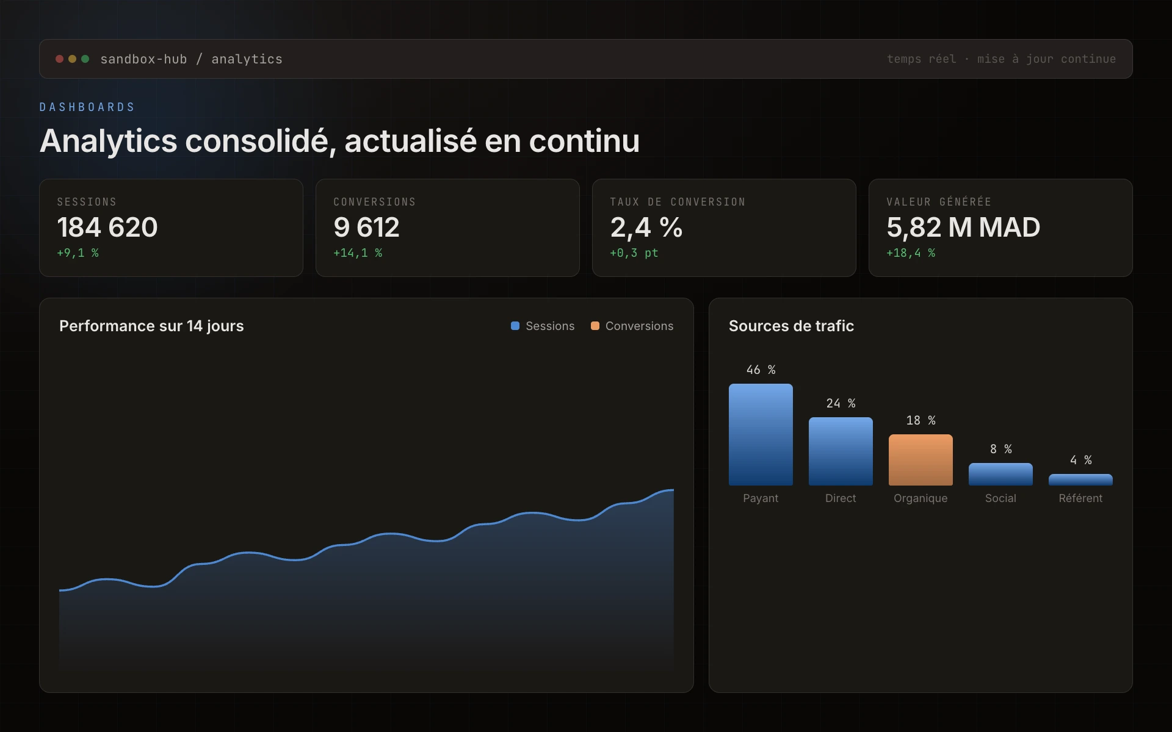The image size is (1172, 732).
Task: Click the 'Analytics consolidé, actualisé en continu' heading
Action: (x=339, y=141)
